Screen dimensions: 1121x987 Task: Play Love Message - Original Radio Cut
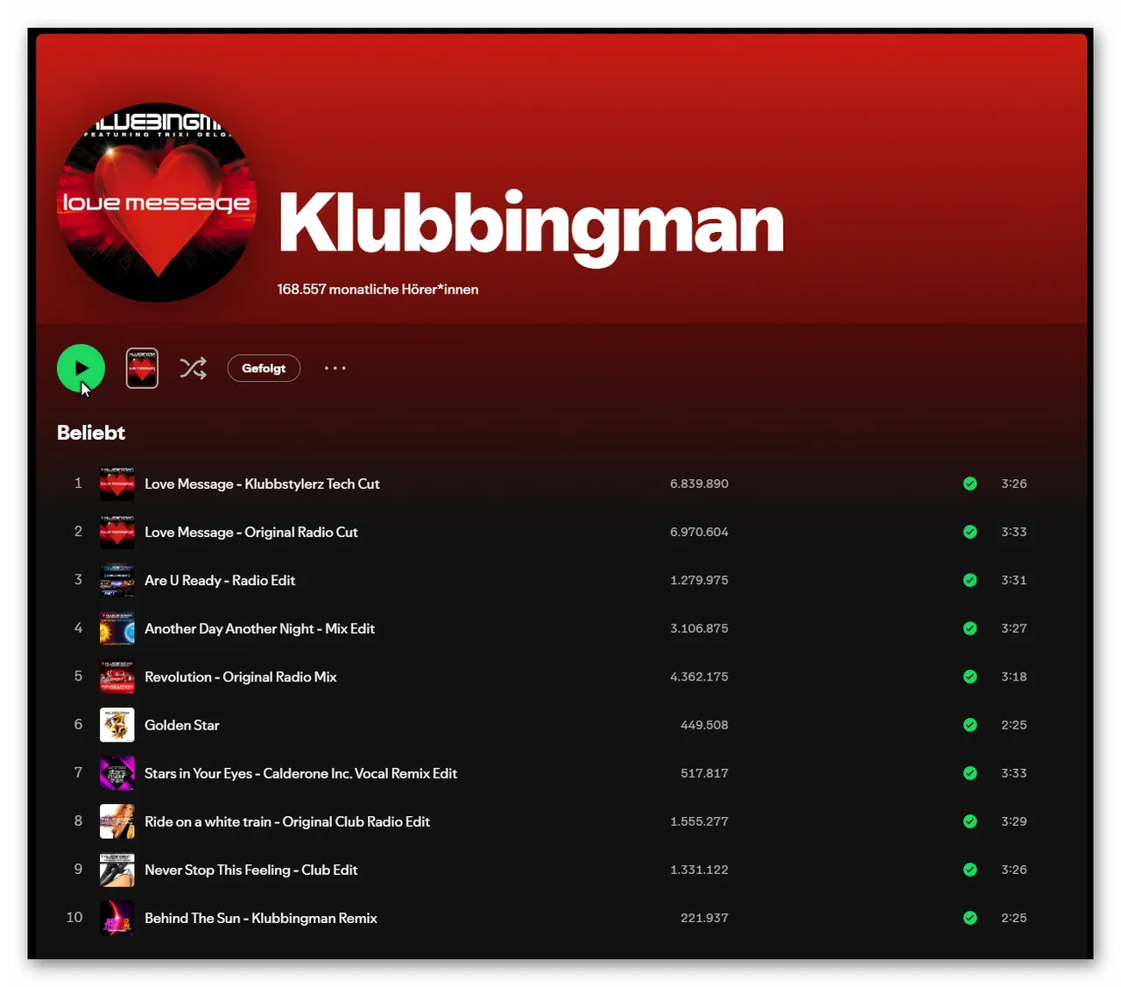click(251, 532)
